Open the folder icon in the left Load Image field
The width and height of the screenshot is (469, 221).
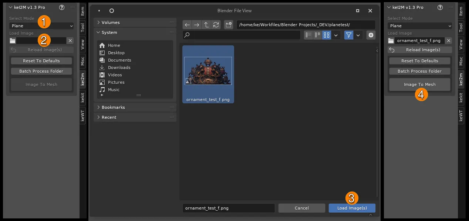(13, 41)
